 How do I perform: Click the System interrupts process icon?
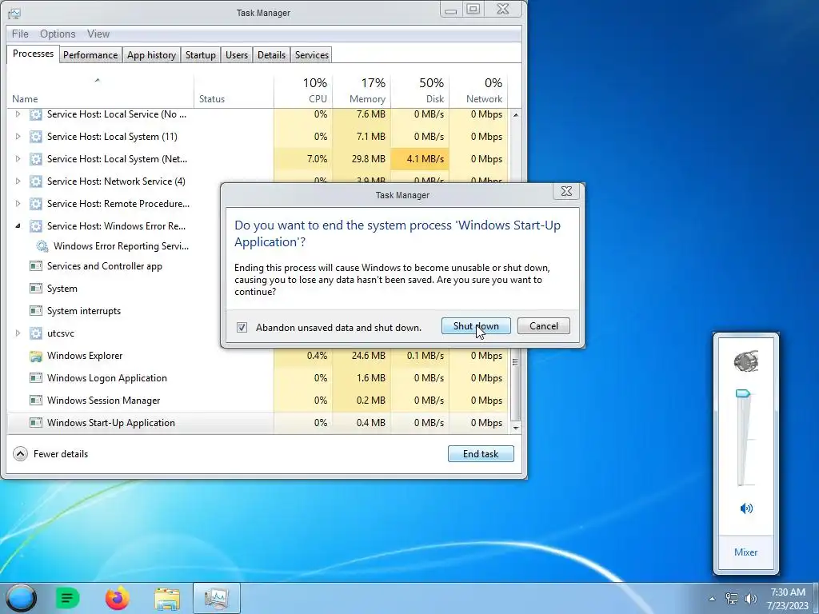coord(35,311)
